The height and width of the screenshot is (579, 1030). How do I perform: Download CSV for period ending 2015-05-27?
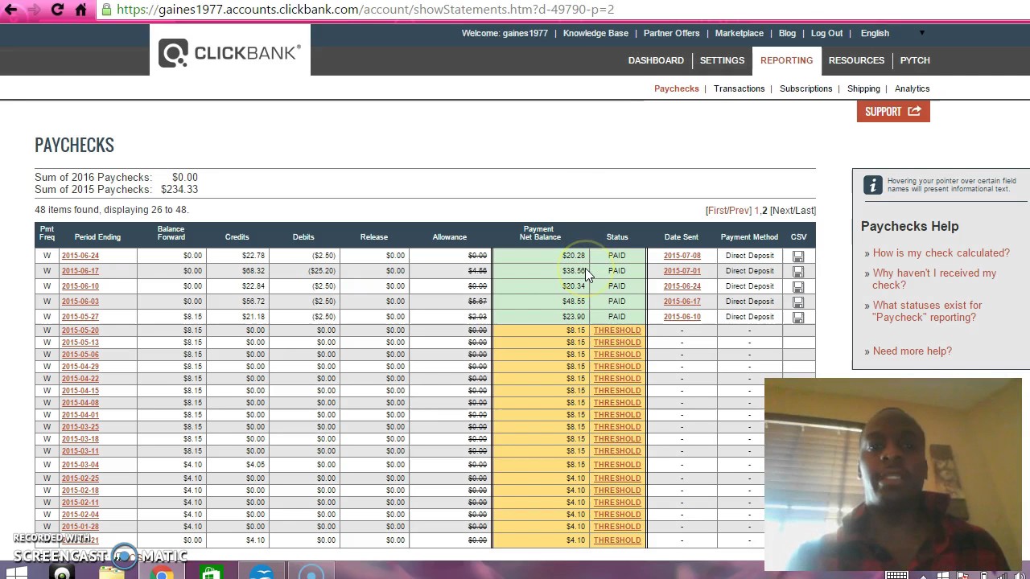coord(798,318)
